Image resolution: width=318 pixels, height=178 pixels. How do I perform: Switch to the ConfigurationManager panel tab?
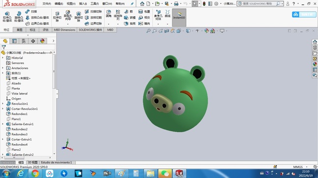tap(24, 41)
